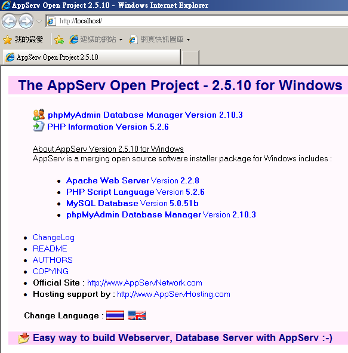Click the About AppServ Version 2.5.10 heading
Image resolution: width=348 pixels, height=353 pixels.
[108, 149]
